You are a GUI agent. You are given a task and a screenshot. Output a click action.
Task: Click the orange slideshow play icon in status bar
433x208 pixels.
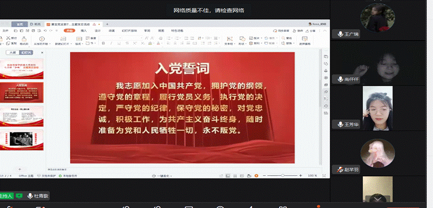coord(256,176)
